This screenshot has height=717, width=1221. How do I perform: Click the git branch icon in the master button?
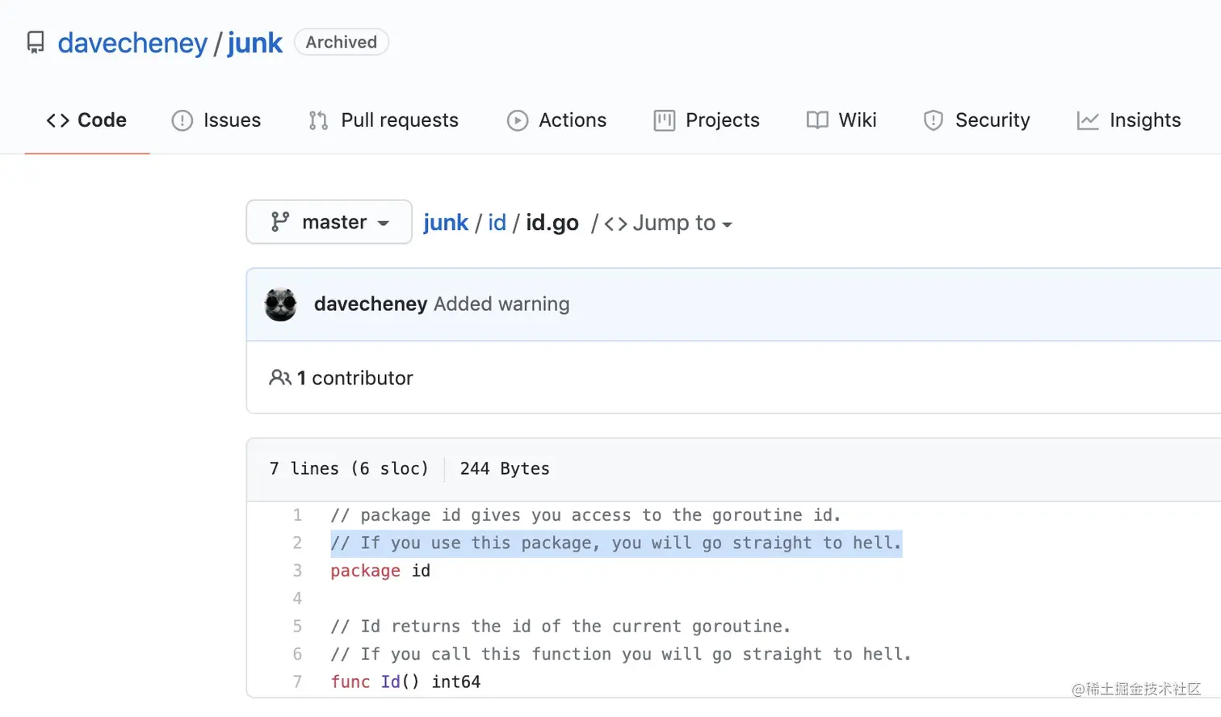pos(280,222)
